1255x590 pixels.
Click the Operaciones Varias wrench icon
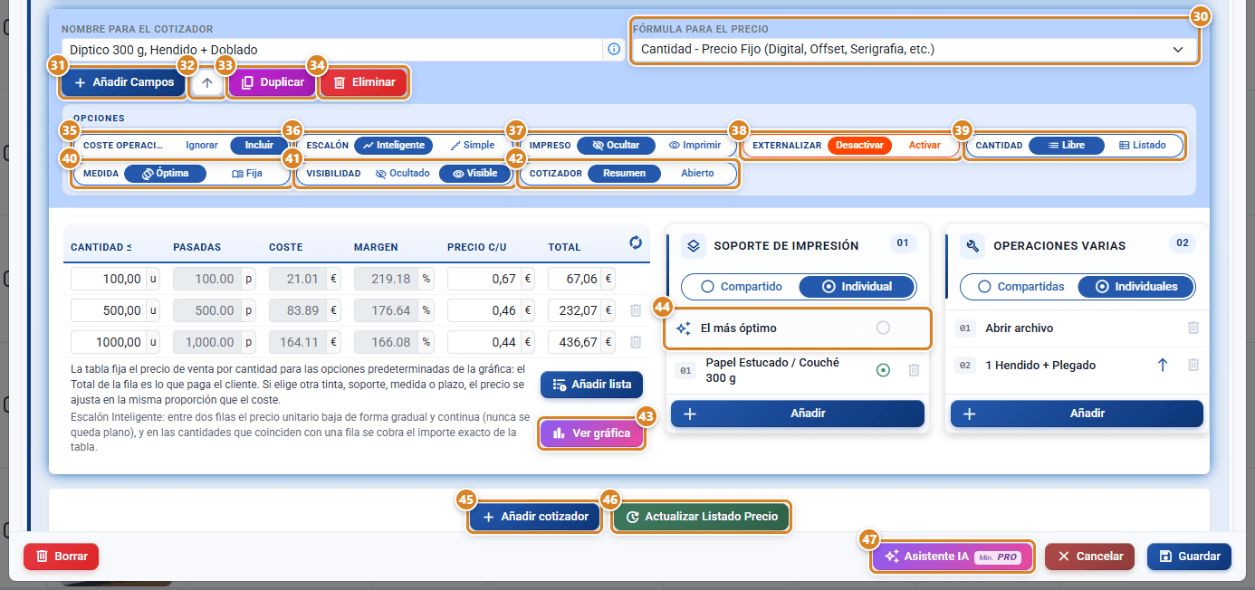[x=973, y=245]
